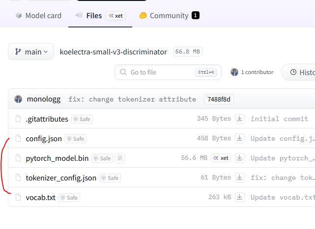Viewport: 315px width, 229px height.
Task: Open the config.json file
Action: coord(44,139)
